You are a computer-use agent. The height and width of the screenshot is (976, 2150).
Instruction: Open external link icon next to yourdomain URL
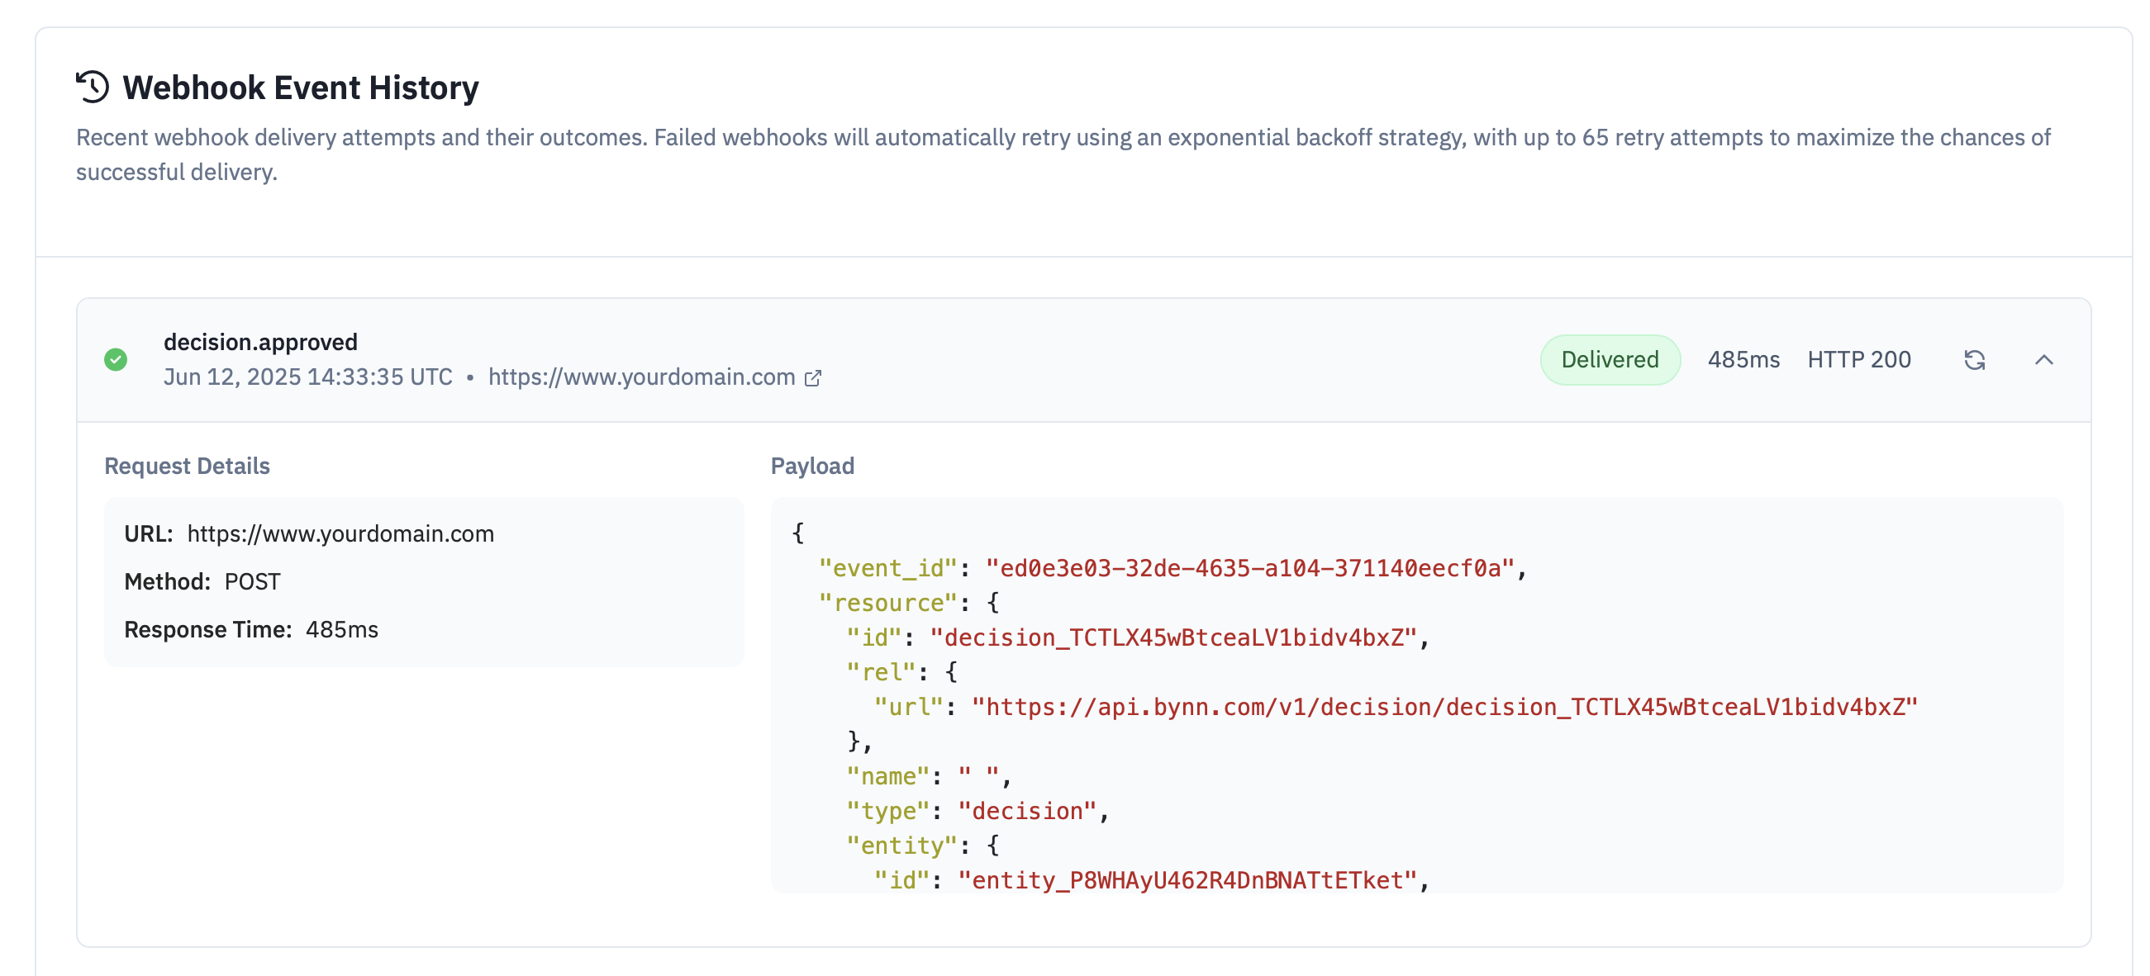coord(813,378)
